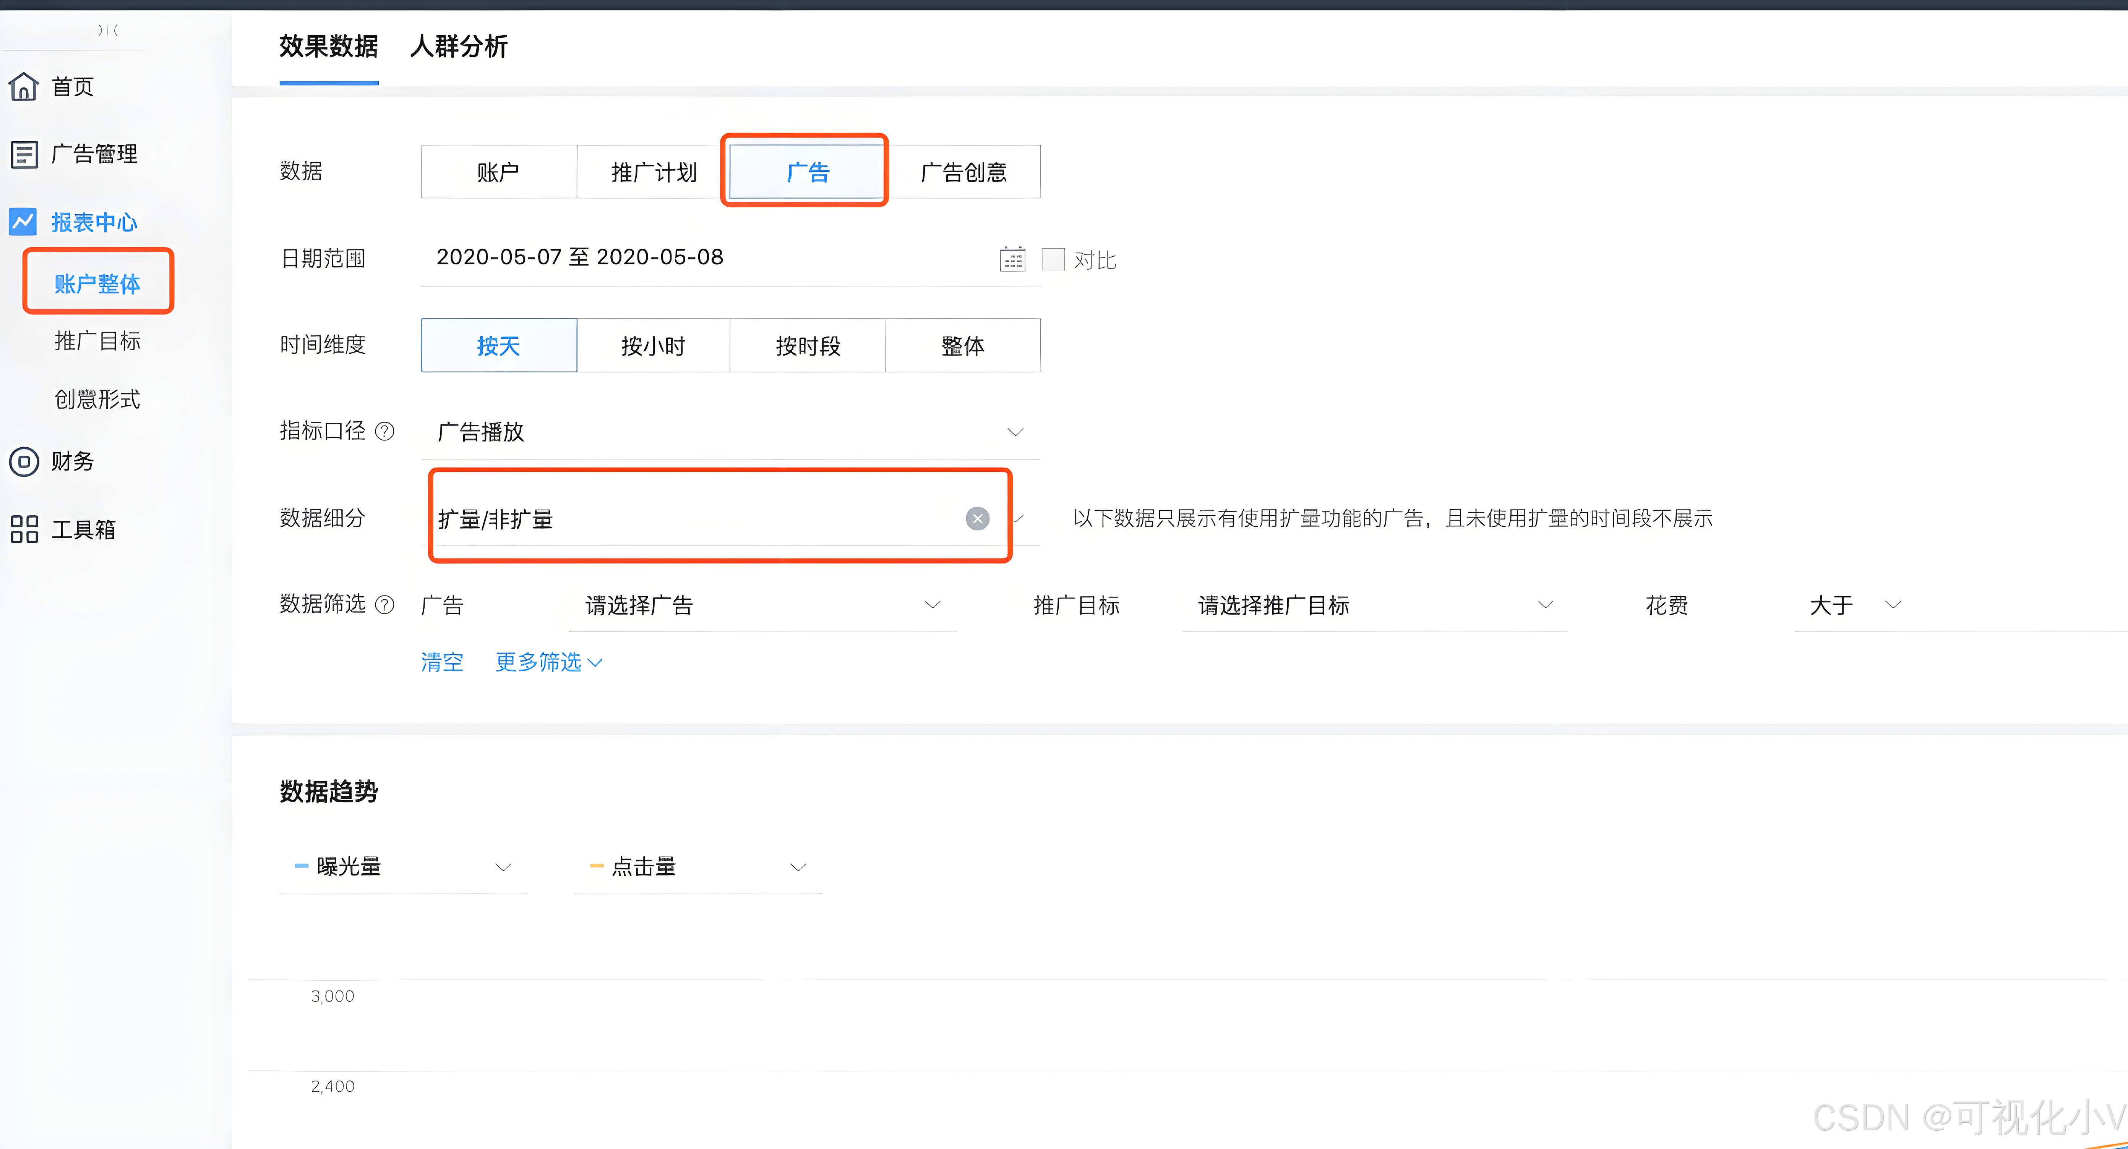
Task: Click the home icon in sidebar
Action: [x=24, y=86]
